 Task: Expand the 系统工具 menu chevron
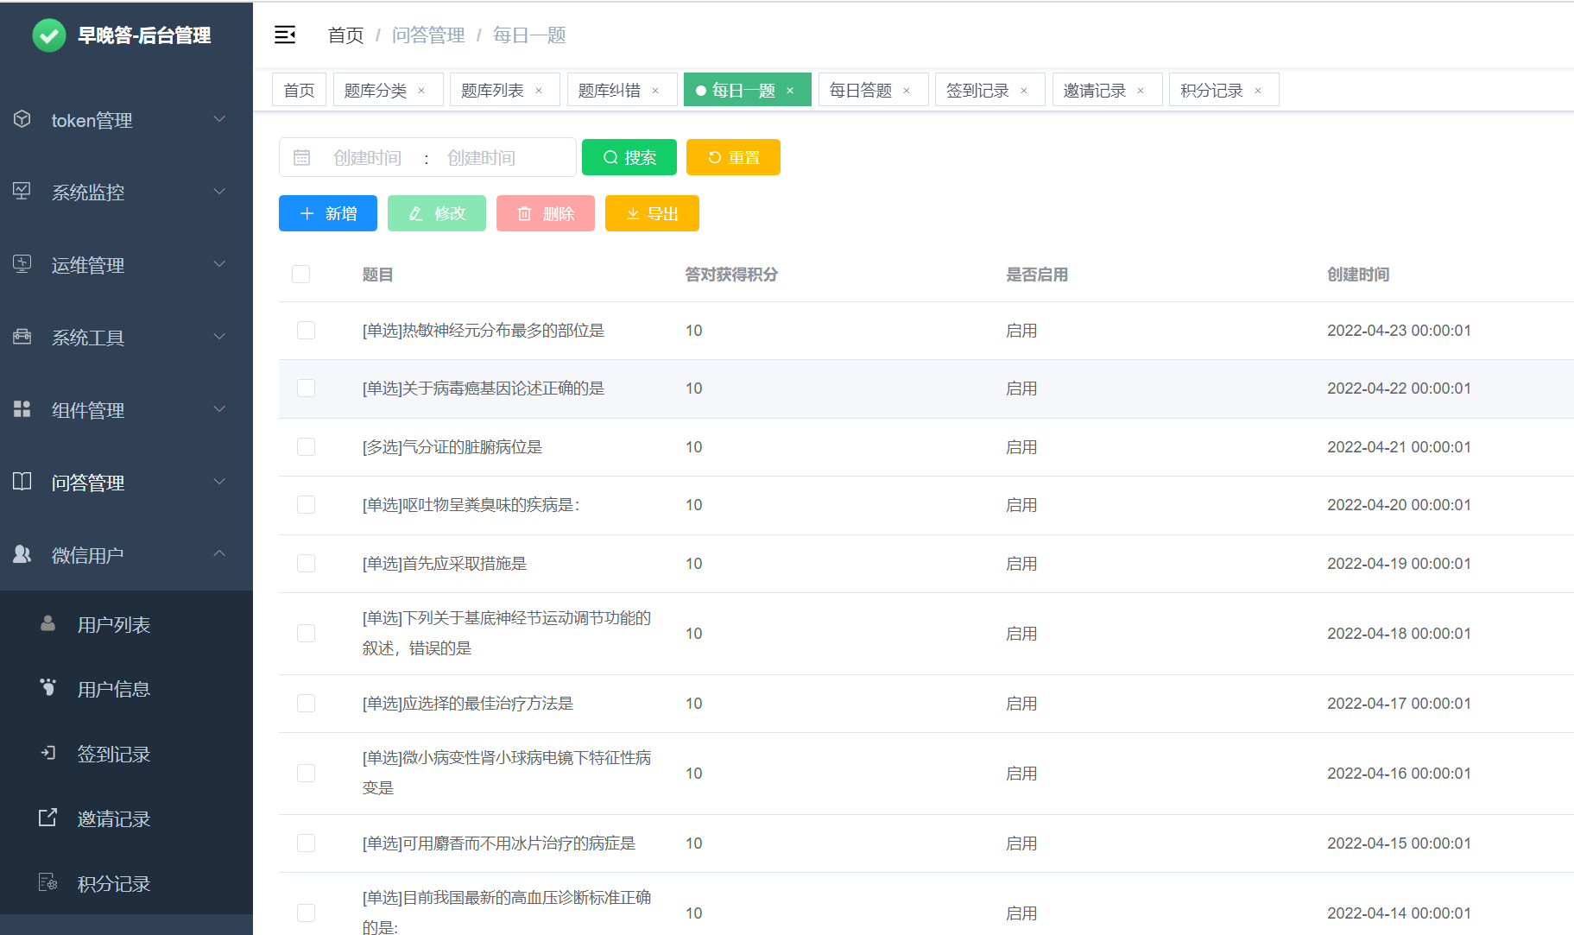(x=220, y=338)
